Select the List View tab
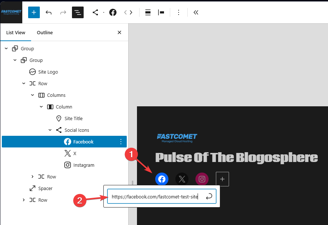 [16, 33]
